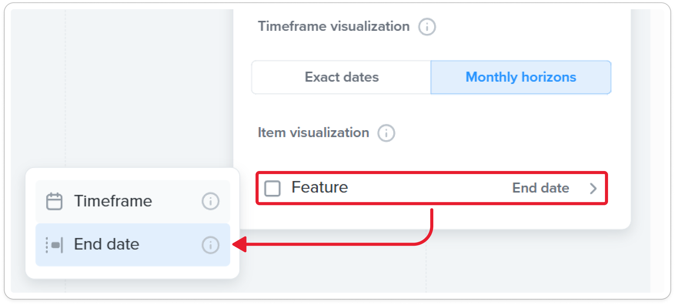Click the Timeframe visualization heading text
This screenshot has width=675, height=305.
(334, 26)
